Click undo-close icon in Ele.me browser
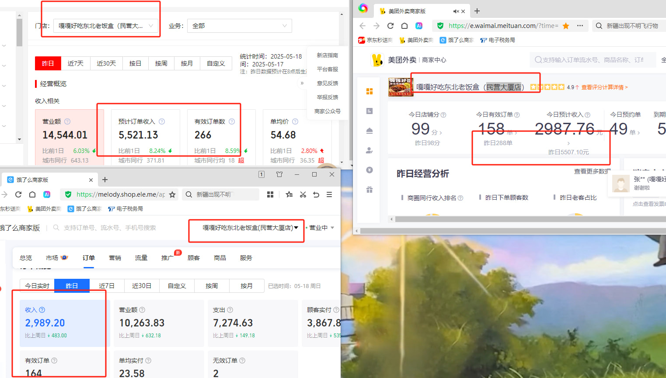 316,194
